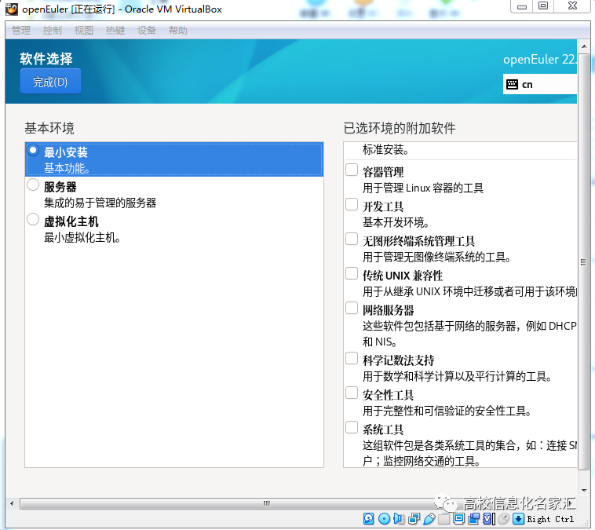Check the 开发工具 checkbox
The height and width of the screenshot is (530, 595).
352,204
